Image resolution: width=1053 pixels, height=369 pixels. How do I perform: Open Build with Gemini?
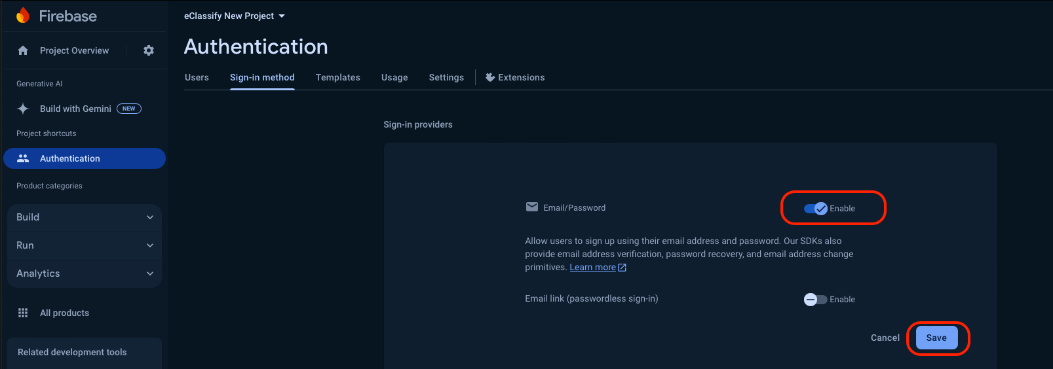[75, 109]
